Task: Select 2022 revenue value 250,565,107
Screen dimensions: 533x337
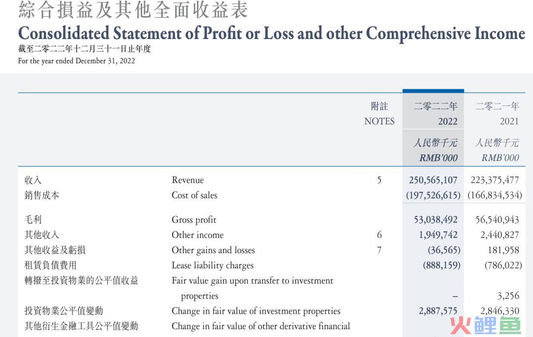Action: (x=433, y=180)
